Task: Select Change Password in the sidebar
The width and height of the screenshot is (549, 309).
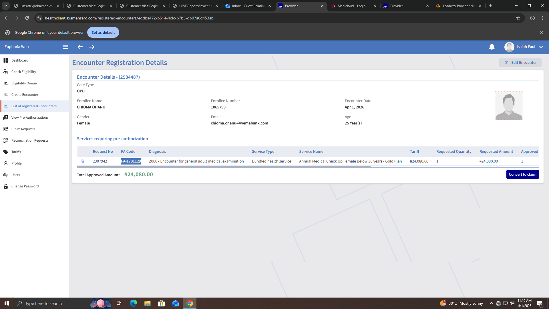Action: (x=25, y=186)
